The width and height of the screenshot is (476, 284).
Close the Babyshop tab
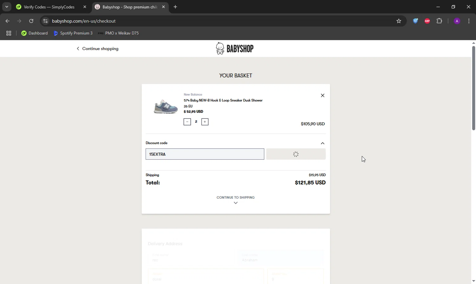[163, 7]
